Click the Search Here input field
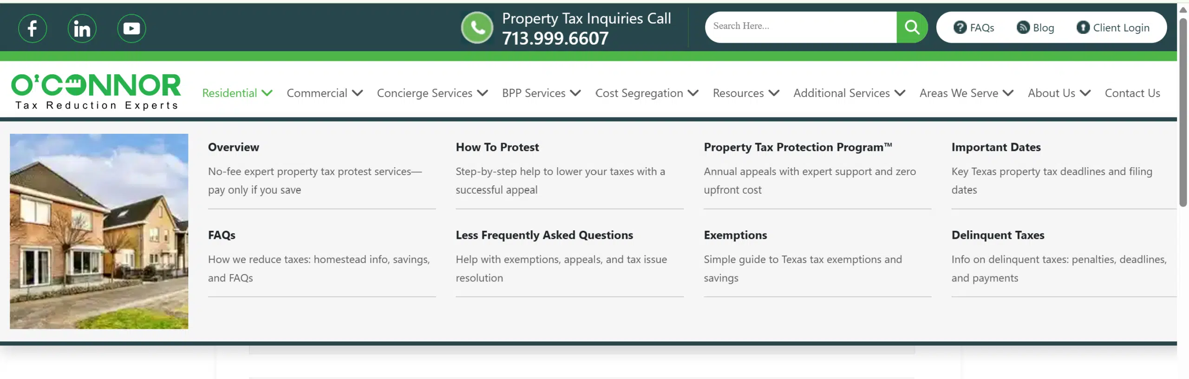The width and height of the screenshot is (1189, 379). 801,27
